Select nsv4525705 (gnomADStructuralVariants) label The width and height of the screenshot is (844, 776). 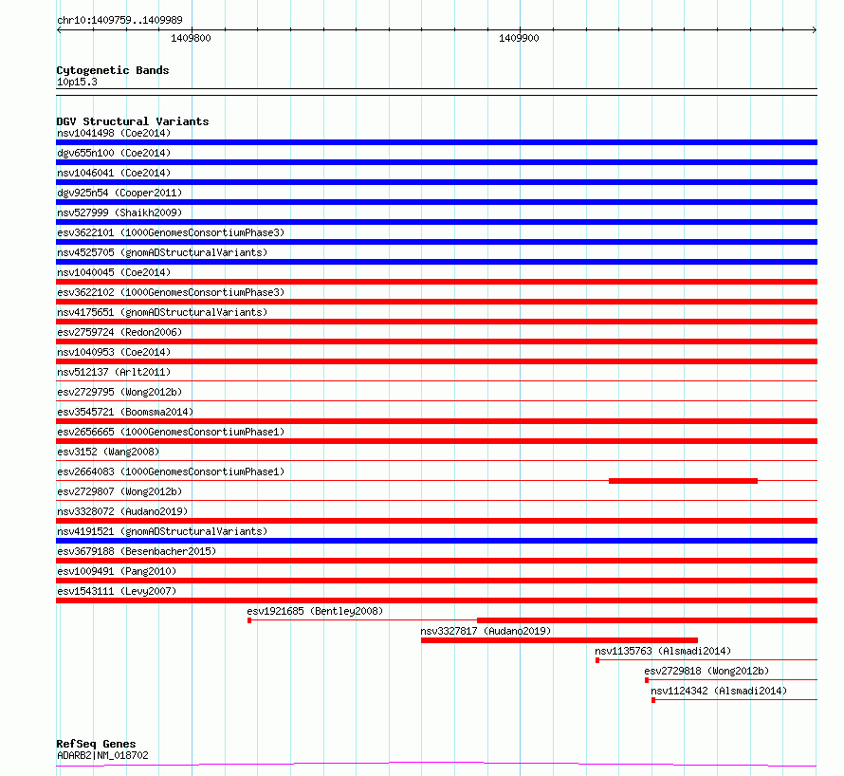point(162,252)
